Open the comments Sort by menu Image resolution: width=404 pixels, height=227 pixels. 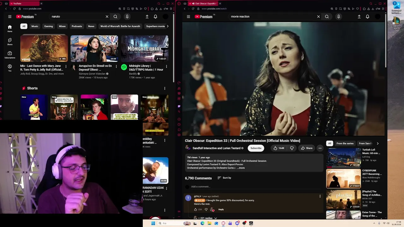pyautogui.click(x=224, y=178)
